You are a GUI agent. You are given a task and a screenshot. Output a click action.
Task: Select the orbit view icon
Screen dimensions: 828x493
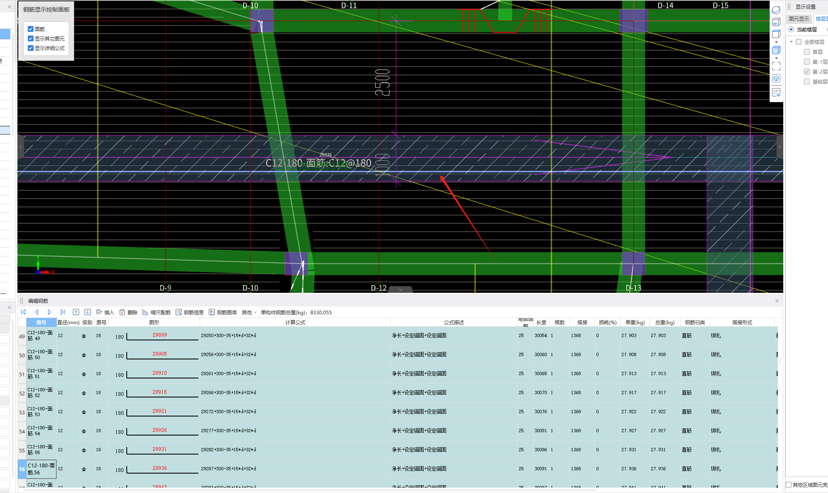tap(776, 10)
